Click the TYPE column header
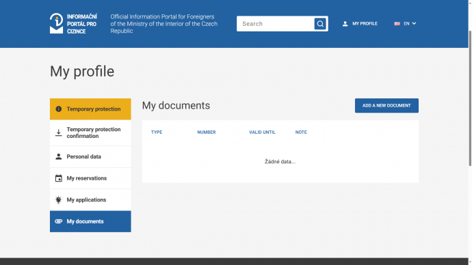Image resolution: width=472 pixels, height=265 pixels. coord(157,132)
